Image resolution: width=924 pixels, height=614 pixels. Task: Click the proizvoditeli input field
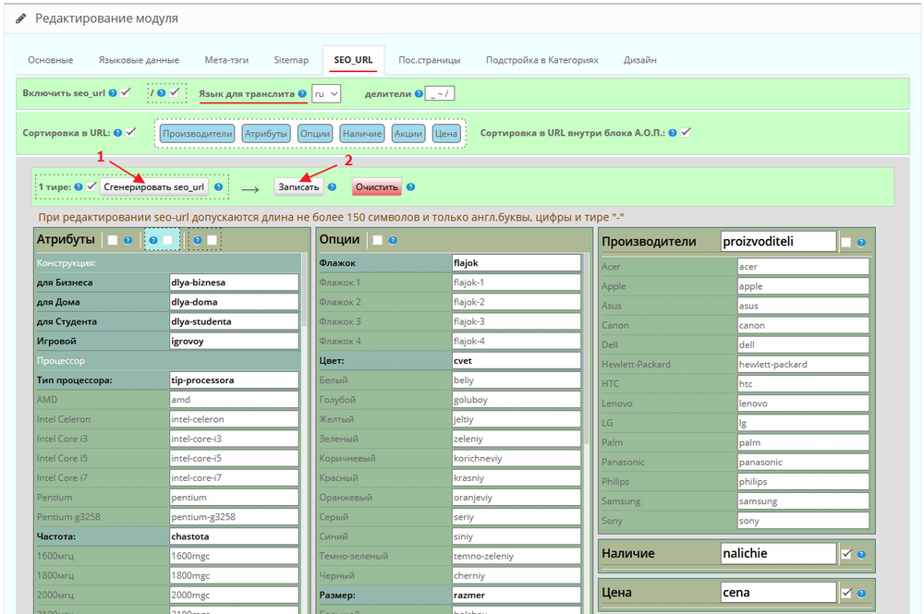pyautogui.click(x=778, y=241)
